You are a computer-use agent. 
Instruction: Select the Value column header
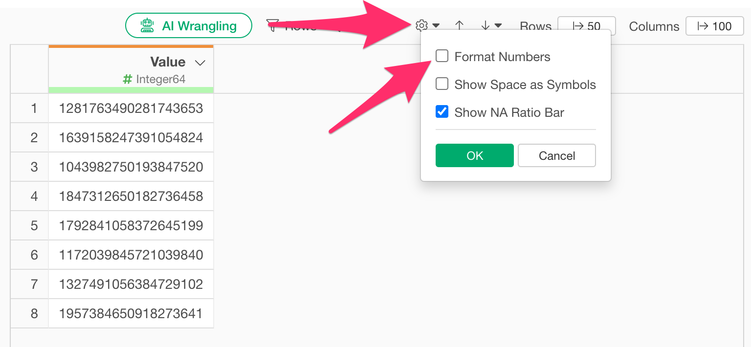131,69
